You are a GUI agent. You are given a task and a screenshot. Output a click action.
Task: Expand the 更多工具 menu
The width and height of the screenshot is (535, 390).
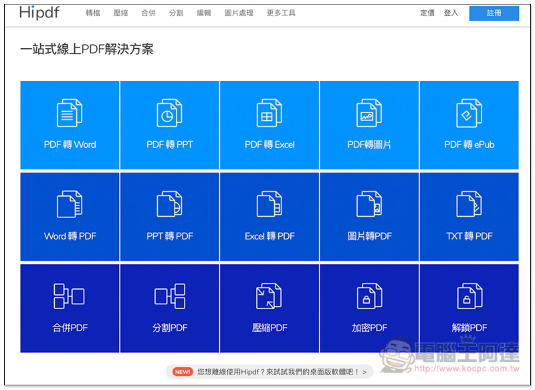[x=281, y=13]
